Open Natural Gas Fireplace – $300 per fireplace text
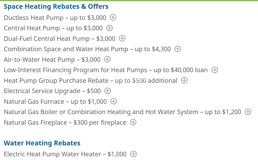This screenshot has height=160, width=258. click(x=65, y=123)
